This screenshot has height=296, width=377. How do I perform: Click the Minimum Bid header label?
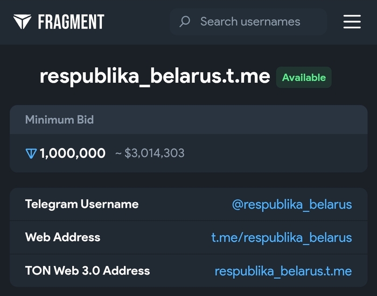pos(59,119)
